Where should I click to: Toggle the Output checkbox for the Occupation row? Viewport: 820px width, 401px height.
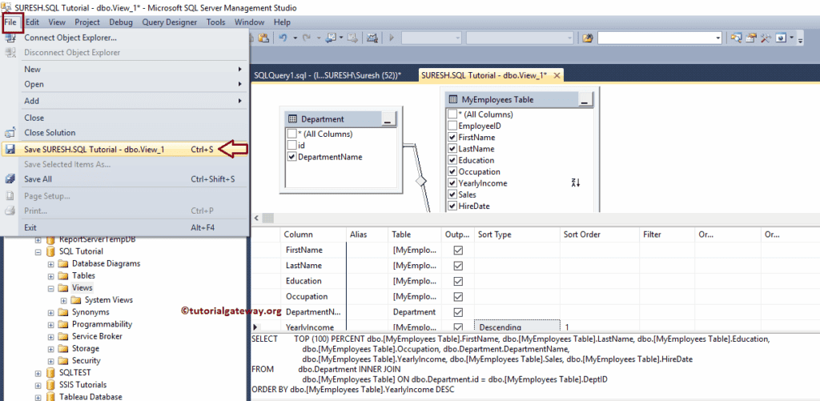point(458,296)
